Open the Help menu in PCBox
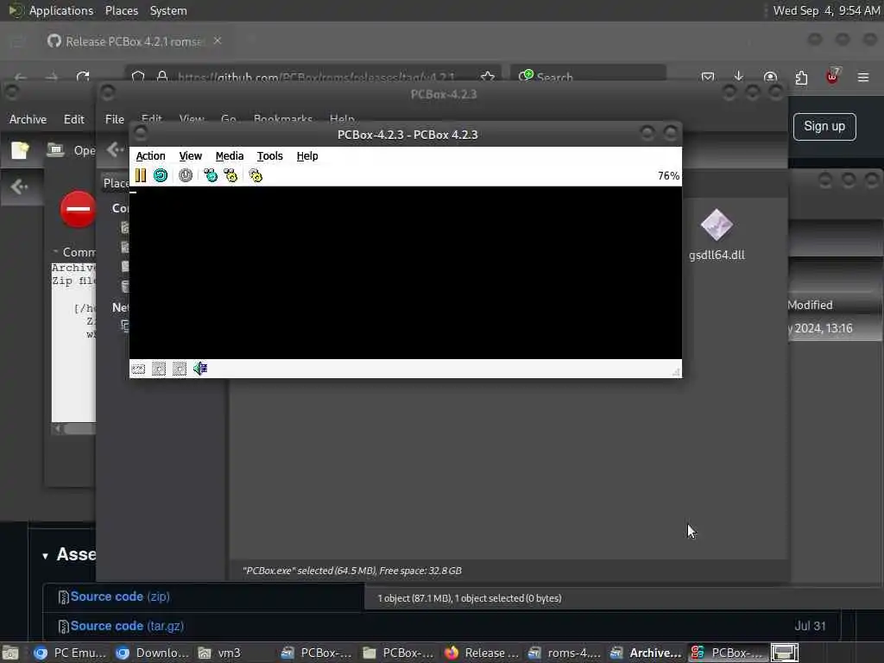 (307, 156)
